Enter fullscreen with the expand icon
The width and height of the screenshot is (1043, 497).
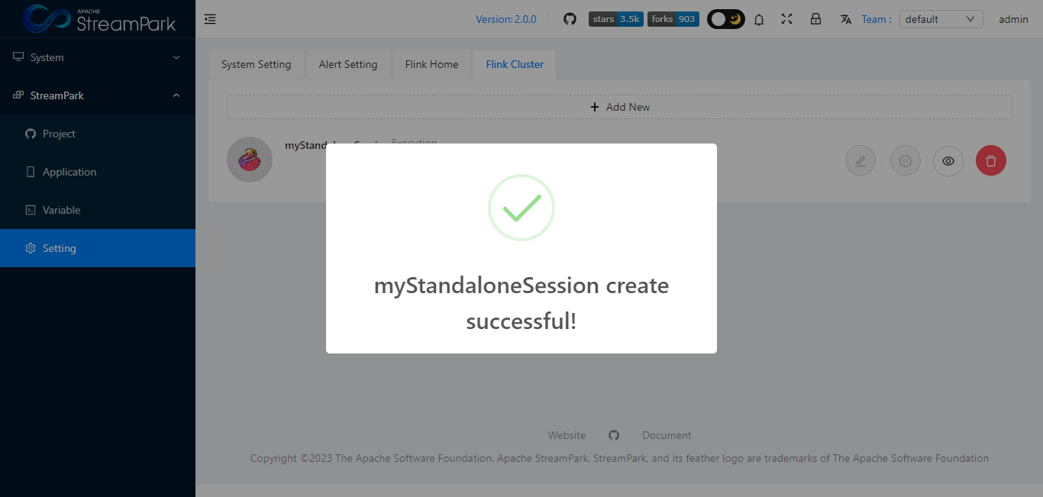(787, 19)
